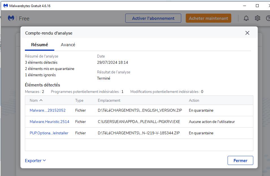Sort the list by Nom column
This screenshot has height=176, width=270.
tap(36, 100)
